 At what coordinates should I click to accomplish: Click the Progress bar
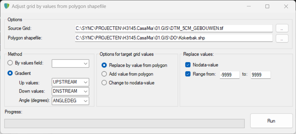(x=124, y=123)
